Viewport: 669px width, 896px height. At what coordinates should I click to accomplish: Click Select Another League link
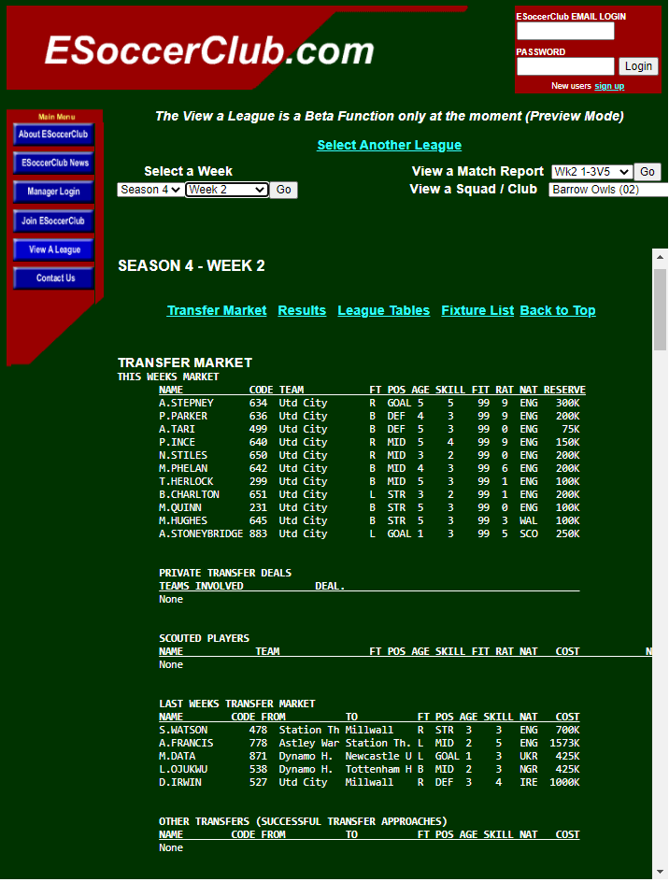(389, 145)
